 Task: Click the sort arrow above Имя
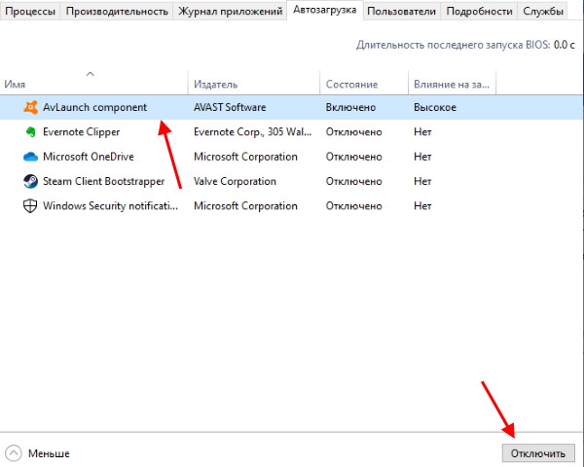click(91, 74)
